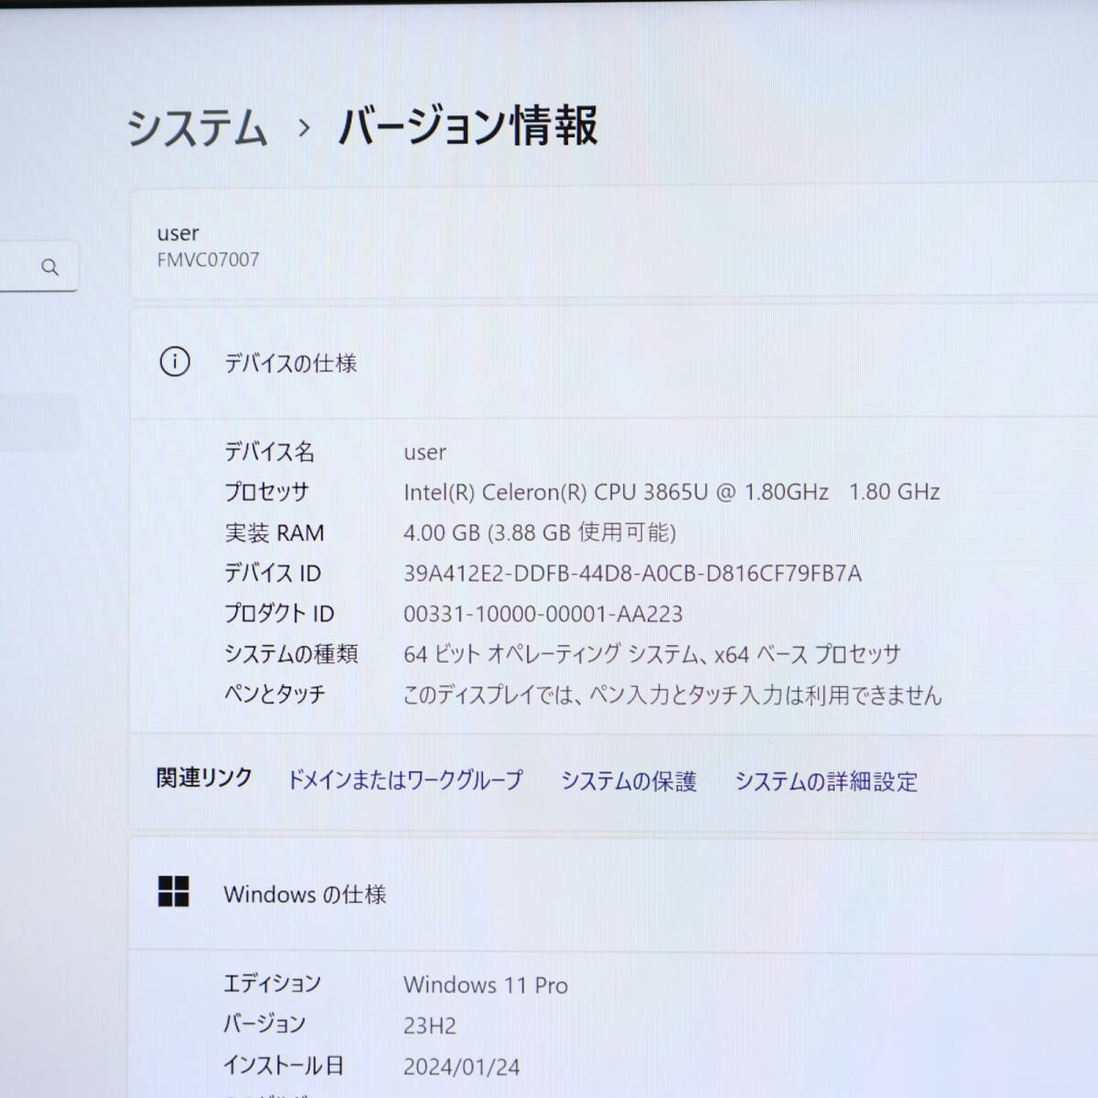This screenshot has width=1098, height=1098.
Task: Expand the Windows の仕様 section header
Action: (614, 893)
